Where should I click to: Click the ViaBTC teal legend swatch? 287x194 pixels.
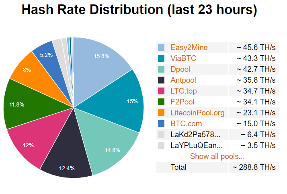pyautogui.click(x=161, y=58)
